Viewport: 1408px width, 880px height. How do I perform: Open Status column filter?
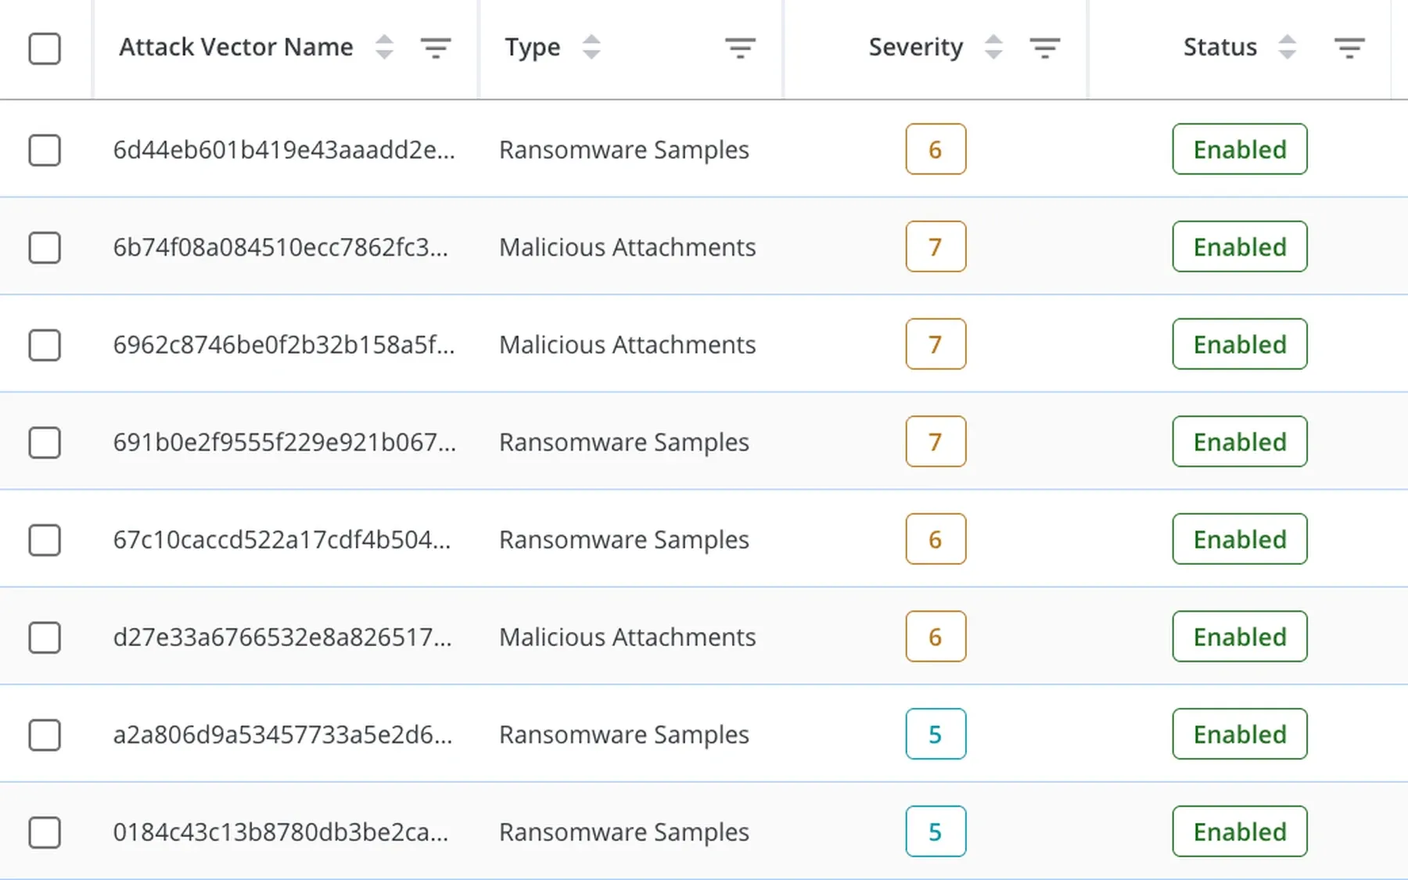[x=1349, y=48]
